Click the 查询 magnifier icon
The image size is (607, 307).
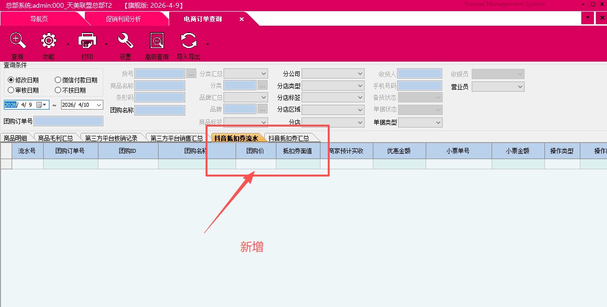pos(17,41)
